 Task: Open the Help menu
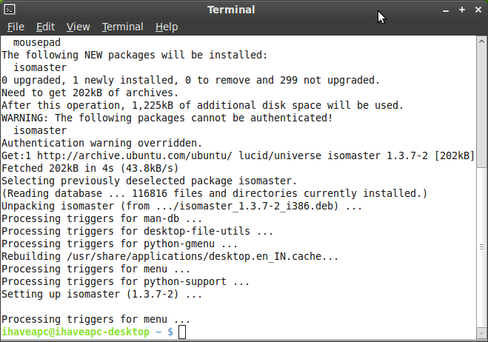click(167, 27)
